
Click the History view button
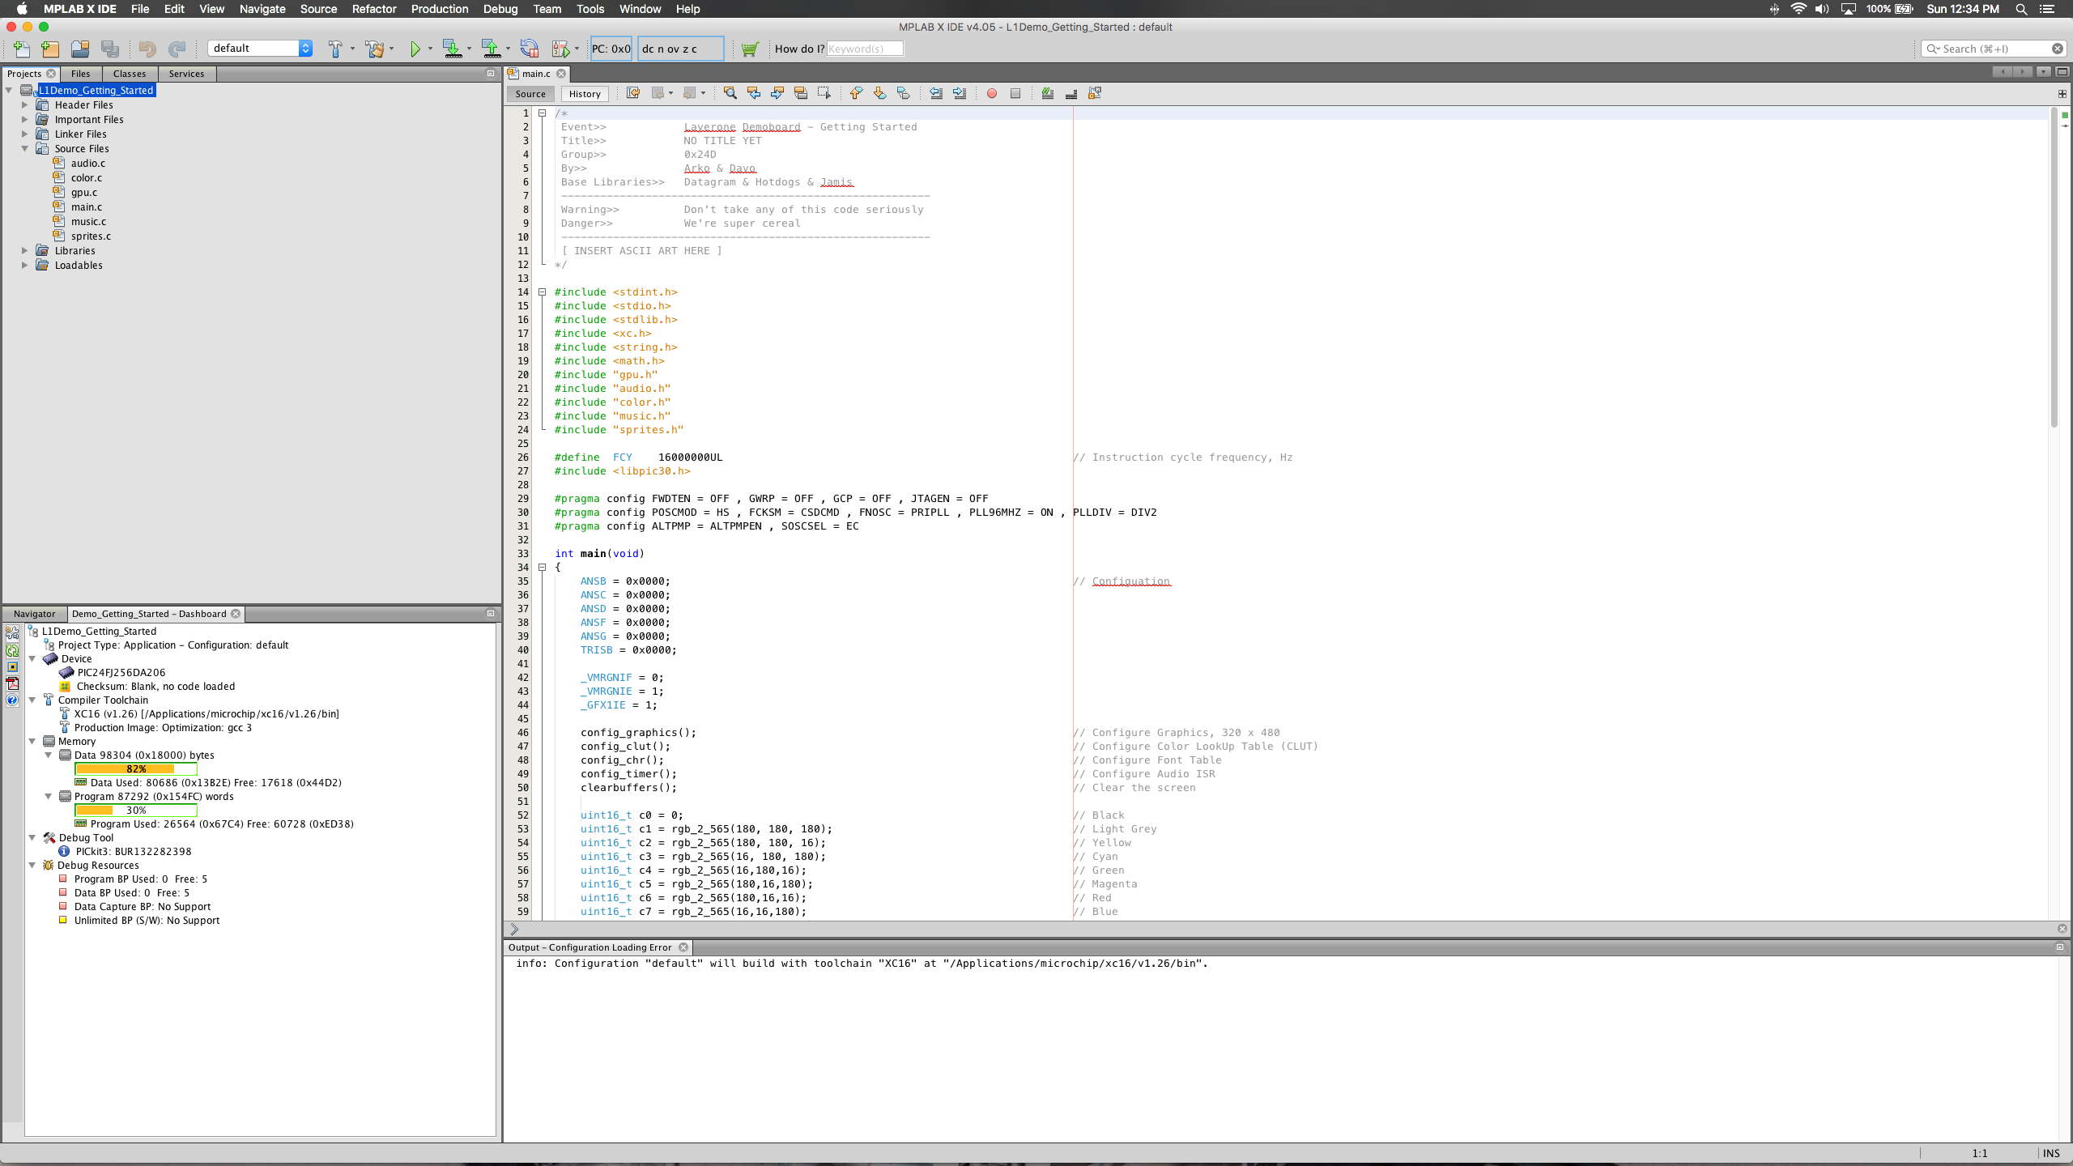tap(584, 94)
